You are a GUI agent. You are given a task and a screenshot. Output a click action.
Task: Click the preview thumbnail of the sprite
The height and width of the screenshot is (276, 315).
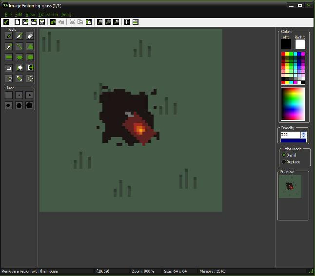290,186
